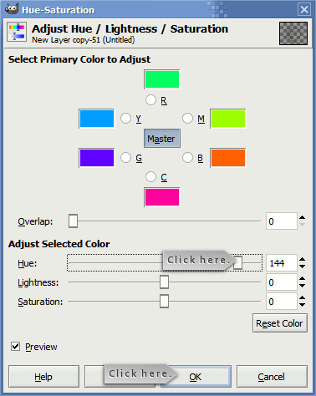Click the Cancel button
Viewport: 316px width, 396px height.
point(272,377)
